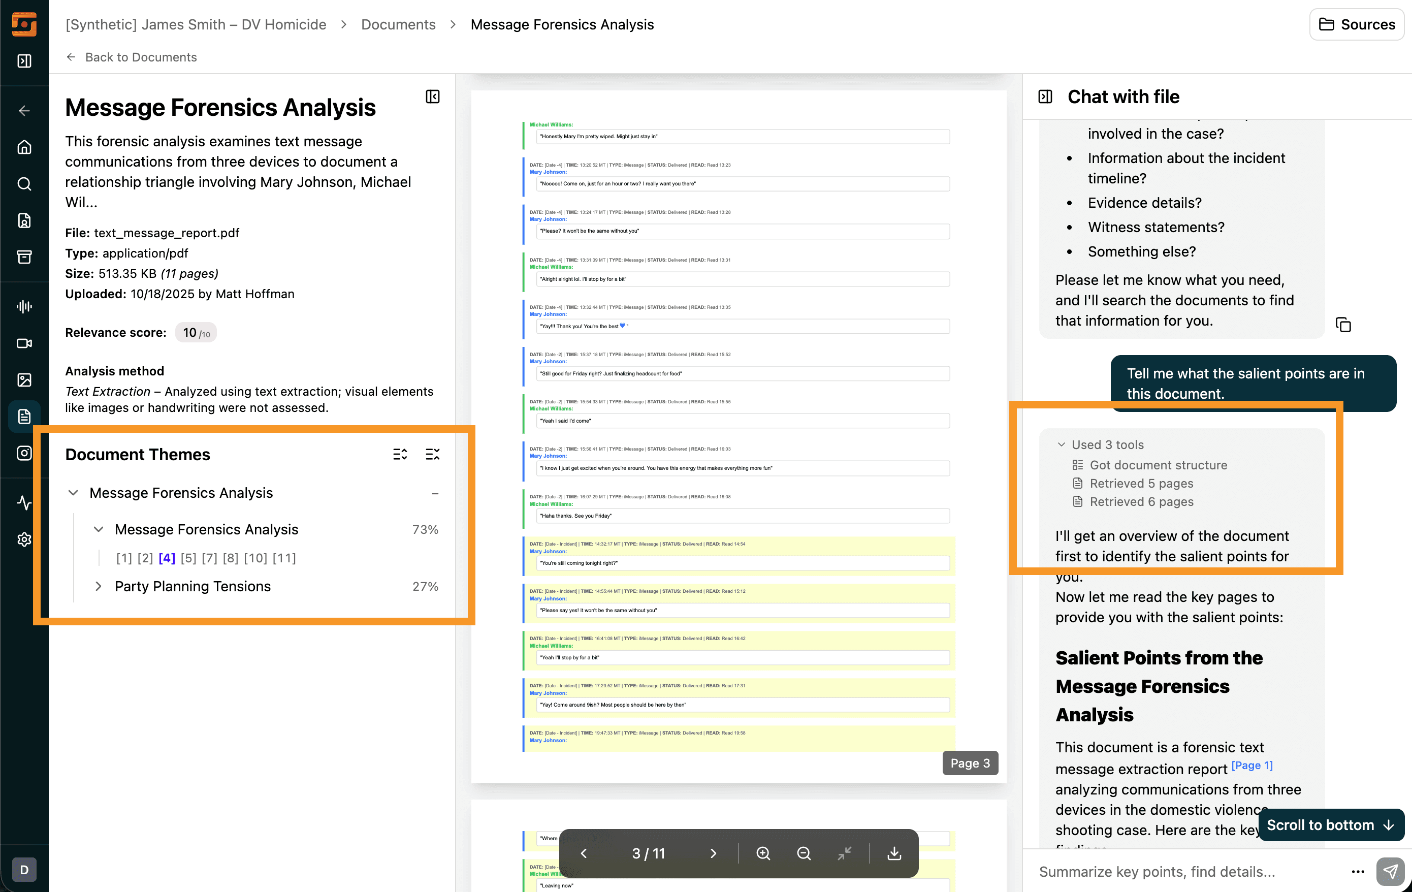Jump to page [4] theme reference
Viewport: 1412px width, 892px height.
pyautogui.click(x=167, y=558)
